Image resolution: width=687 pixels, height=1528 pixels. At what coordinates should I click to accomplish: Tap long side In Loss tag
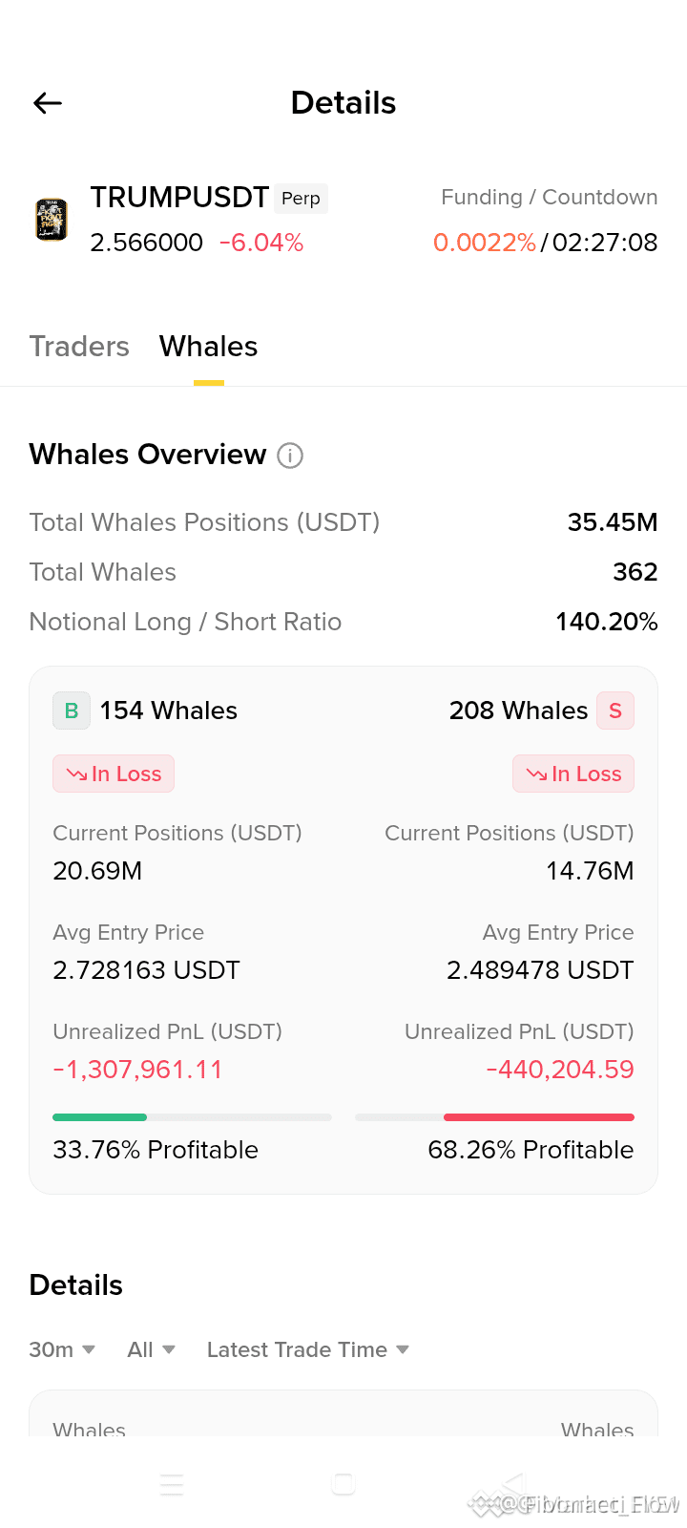(x=114, y=774)
